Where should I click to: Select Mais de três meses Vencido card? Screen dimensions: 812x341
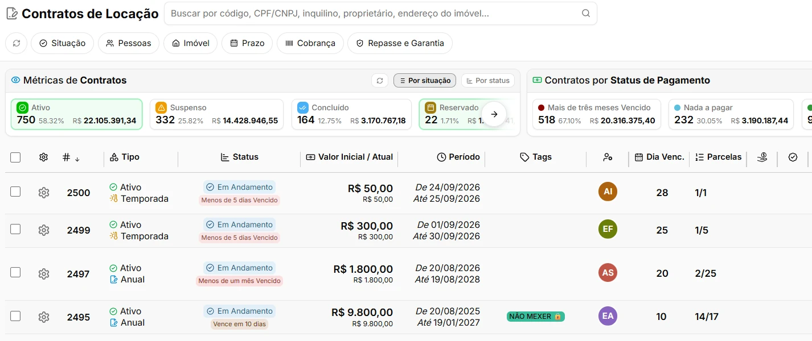pos(597,114)
